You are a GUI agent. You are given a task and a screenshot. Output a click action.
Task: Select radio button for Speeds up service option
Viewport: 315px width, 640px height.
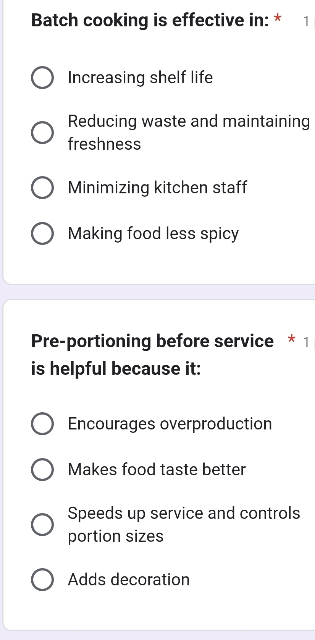coord(42,525)
